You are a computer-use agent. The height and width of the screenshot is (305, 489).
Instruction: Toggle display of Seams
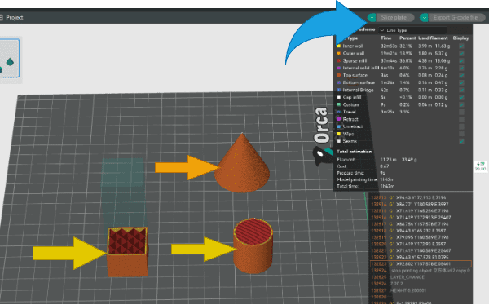tap(461, 141)
